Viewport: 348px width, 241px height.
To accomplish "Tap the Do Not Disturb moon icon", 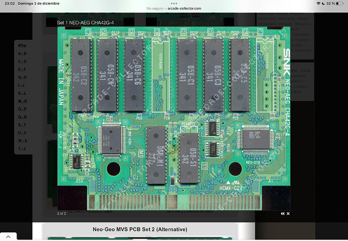I will 323,4.
